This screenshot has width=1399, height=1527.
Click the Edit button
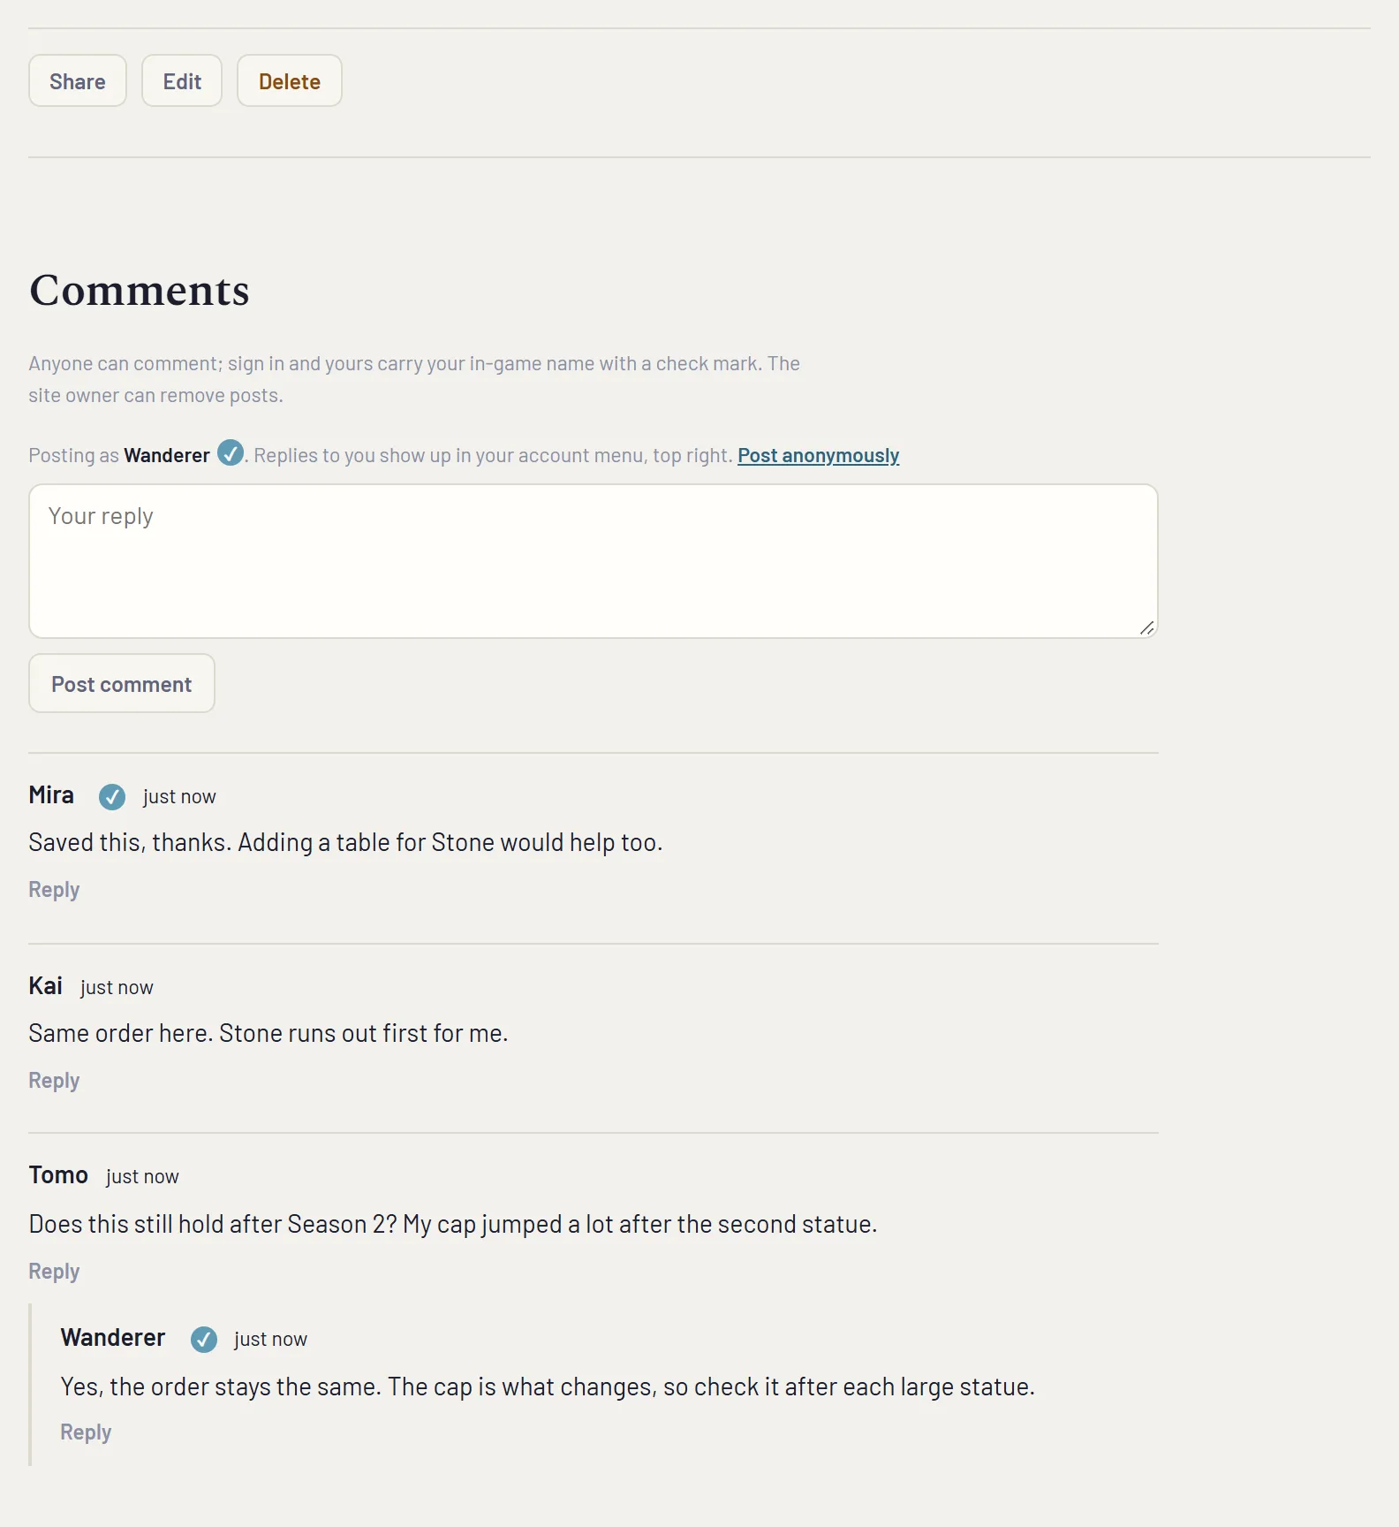(182, 81)
